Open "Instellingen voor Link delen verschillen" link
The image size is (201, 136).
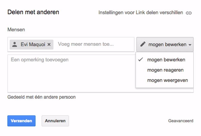click(x=140, y=13)
